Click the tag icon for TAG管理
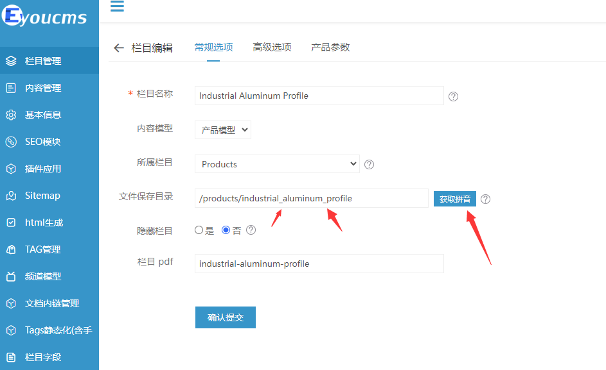 tap(11, 249)
